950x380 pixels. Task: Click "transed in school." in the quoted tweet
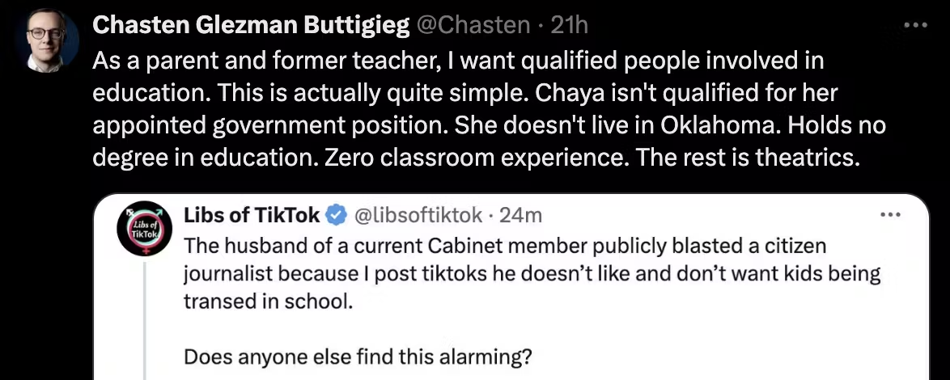(x=269, y=300)
